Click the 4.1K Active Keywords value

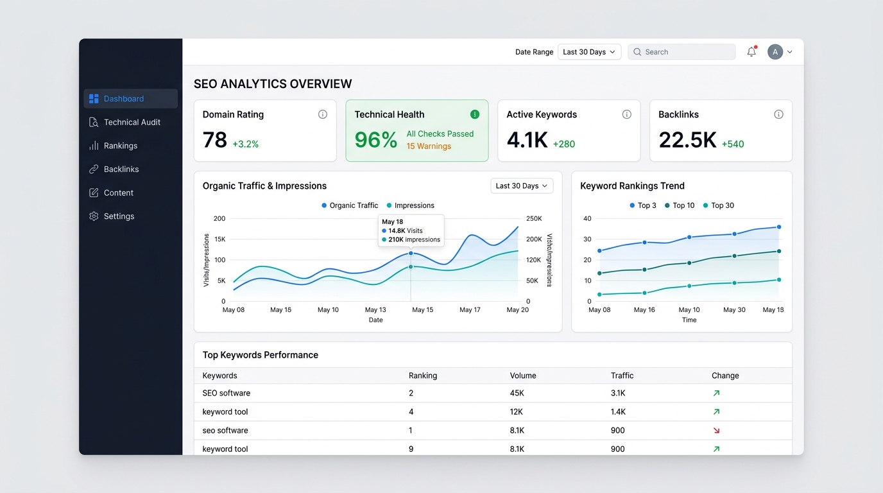(x=527, y=139)
